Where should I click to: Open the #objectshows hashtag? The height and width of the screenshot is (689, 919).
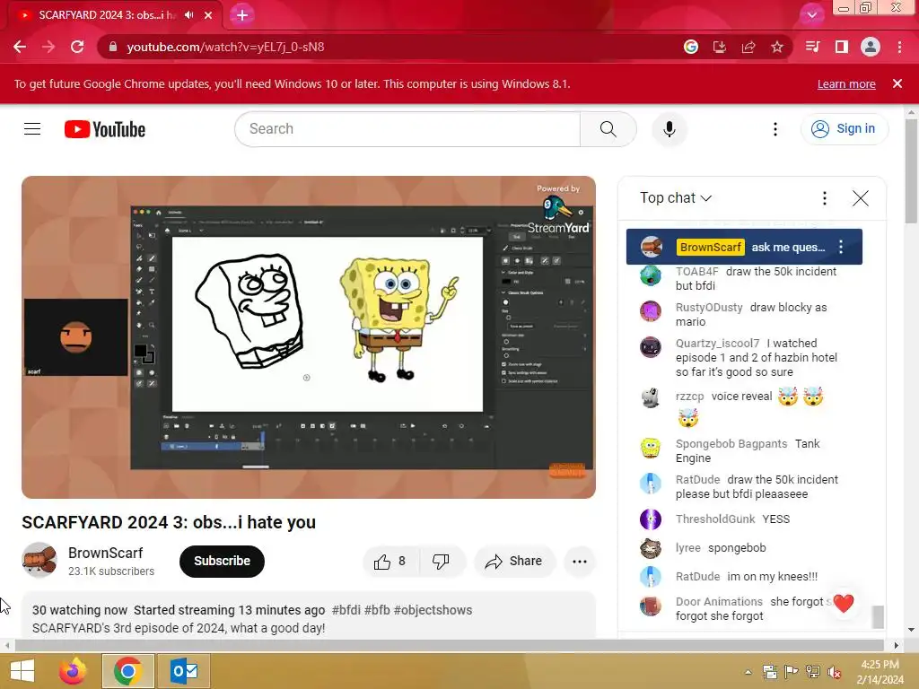[433, 610]
